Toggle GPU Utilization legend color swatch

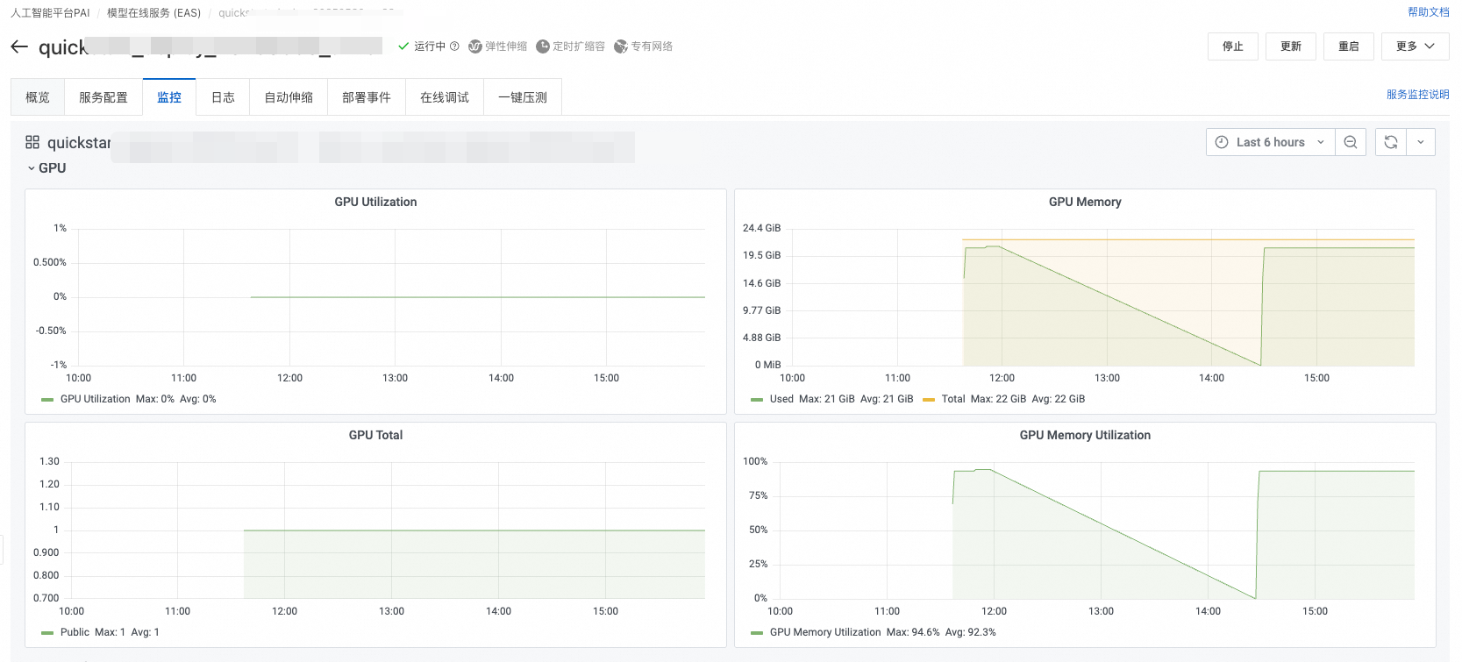click(47, 399)
